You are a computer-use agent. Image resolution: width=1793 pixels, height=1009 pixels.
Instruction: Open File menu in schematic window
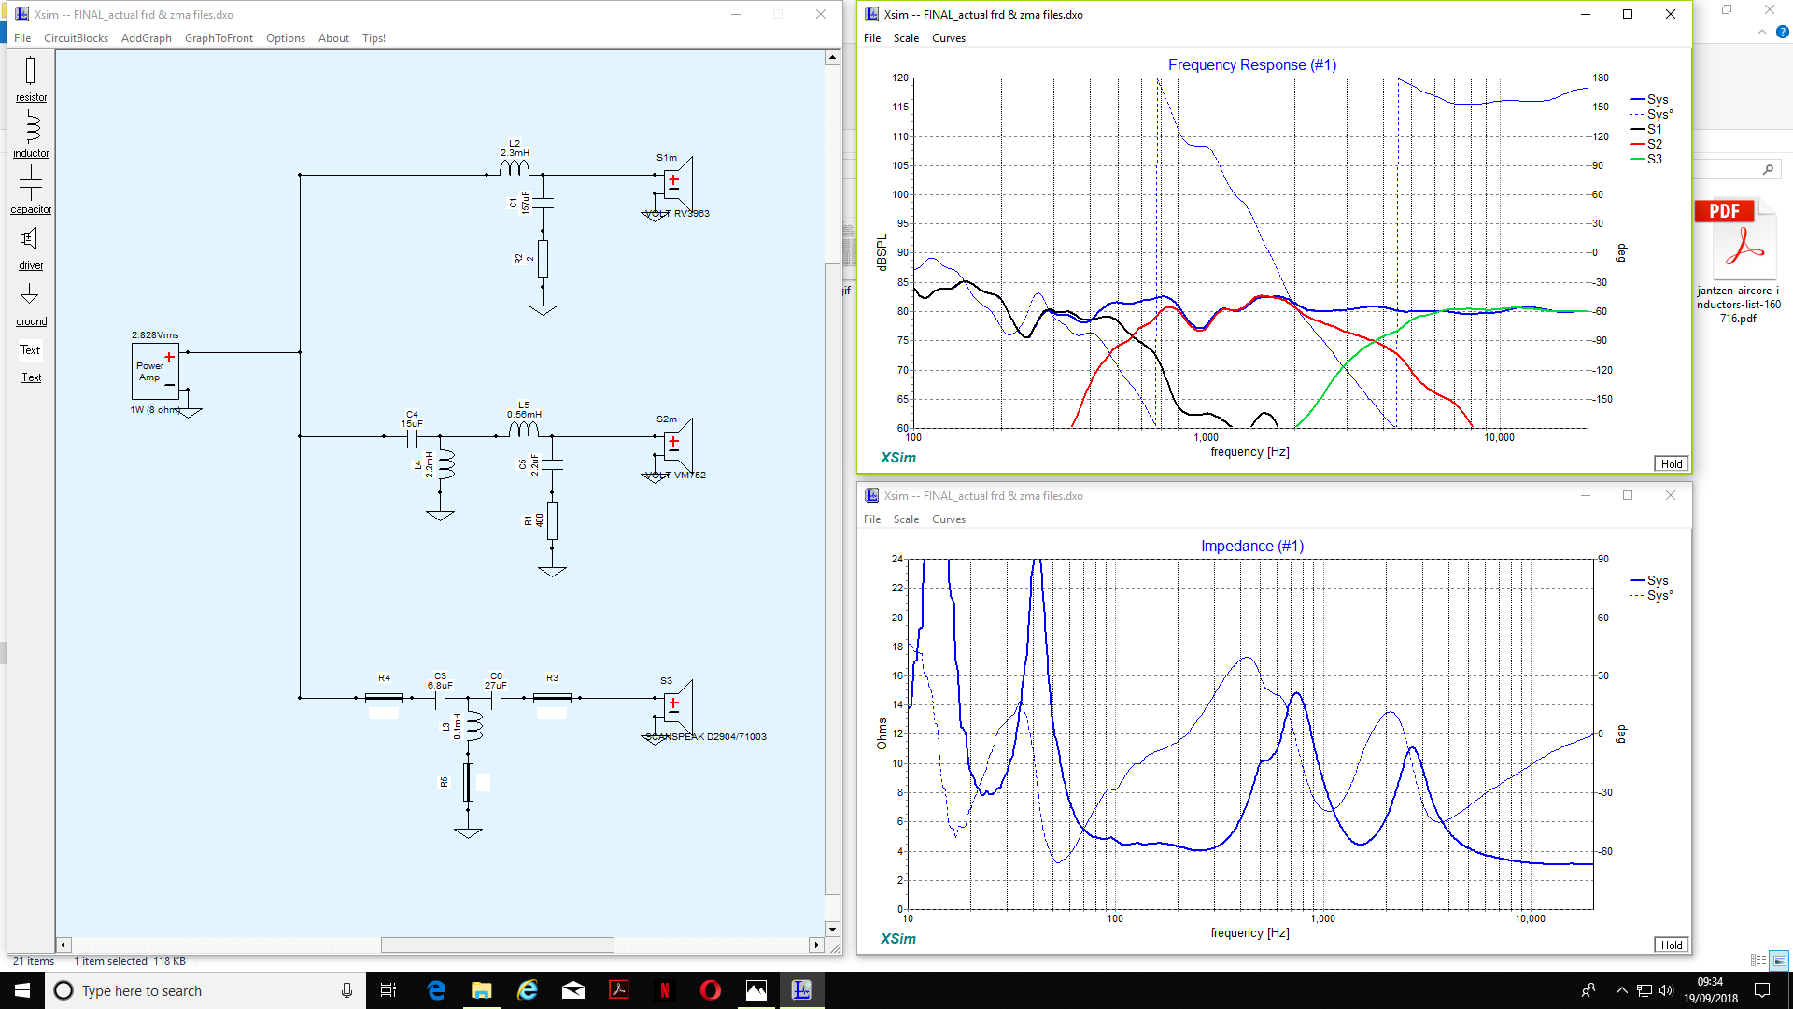coord(22,38)
